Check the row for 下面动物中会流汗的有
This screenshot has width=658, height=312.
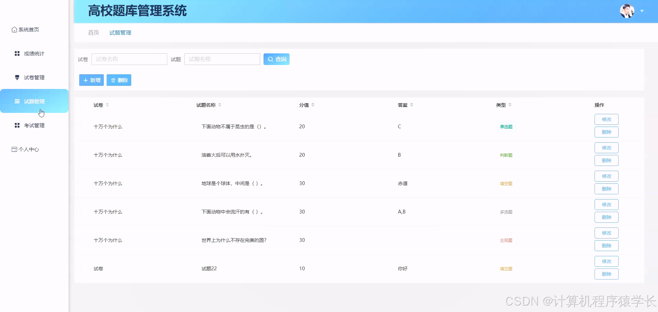pyautogui.click(x=79, y=212)
